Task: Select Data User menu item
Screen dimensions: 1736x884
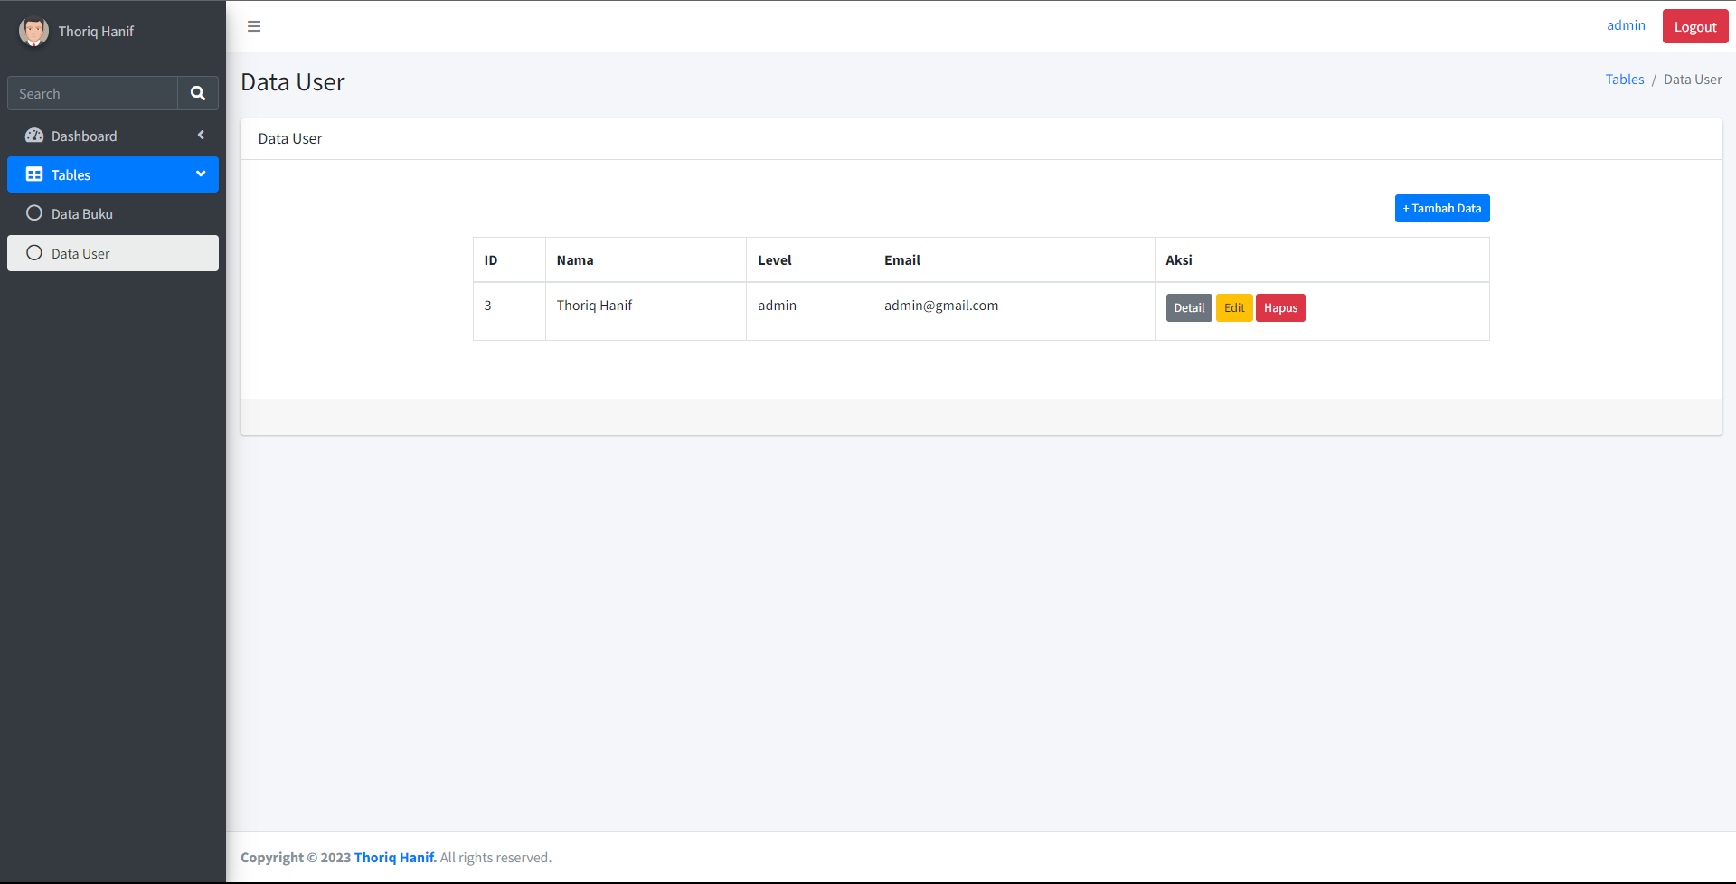Action: [80, 254]
